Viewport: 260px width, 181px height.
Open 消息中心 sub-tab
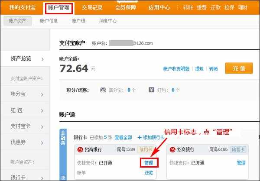pos(108,21)
